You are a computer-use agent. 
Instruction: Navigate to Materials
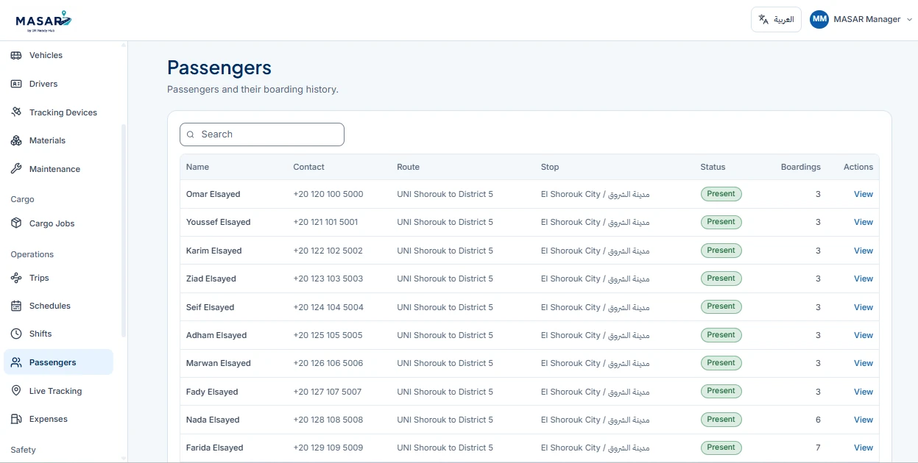pos(58,140)
